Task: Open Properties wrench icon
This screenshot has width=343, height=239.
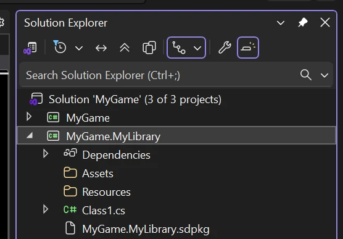Action: click(x=225, y=48)
